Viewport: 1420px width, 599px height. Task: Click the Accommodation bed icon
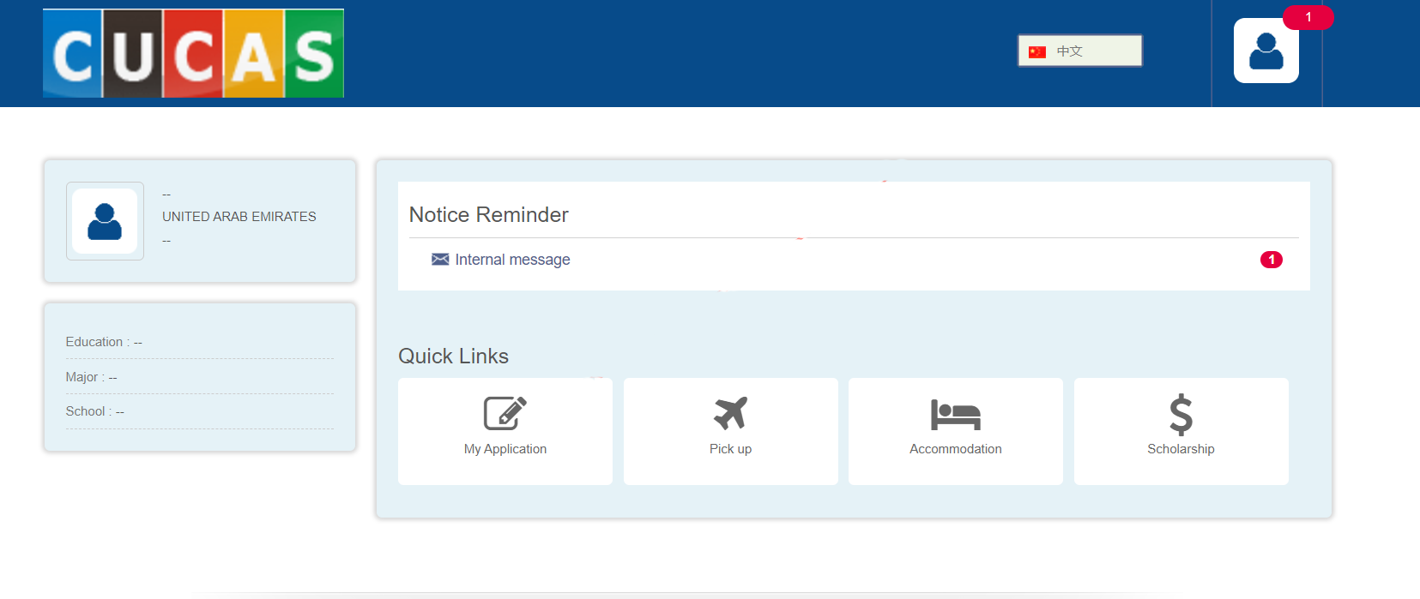955,415
